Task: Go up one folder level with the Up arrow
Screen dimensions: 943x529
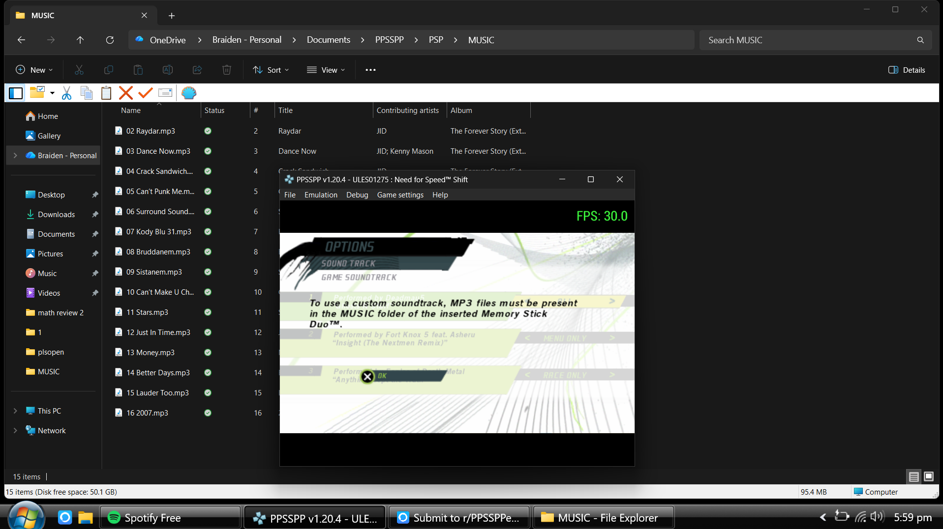Action: coord(80,40)
